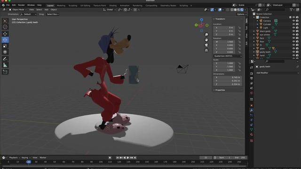
Task: Open the Object Data properties tab icon
Action: point(252,130)
